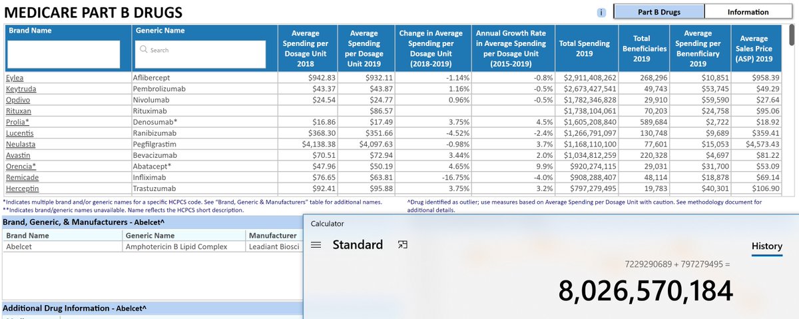The height and width of the screenshot is (319, 799).
Task: Open the Herceptin brand link
Action: pos(22,188)
